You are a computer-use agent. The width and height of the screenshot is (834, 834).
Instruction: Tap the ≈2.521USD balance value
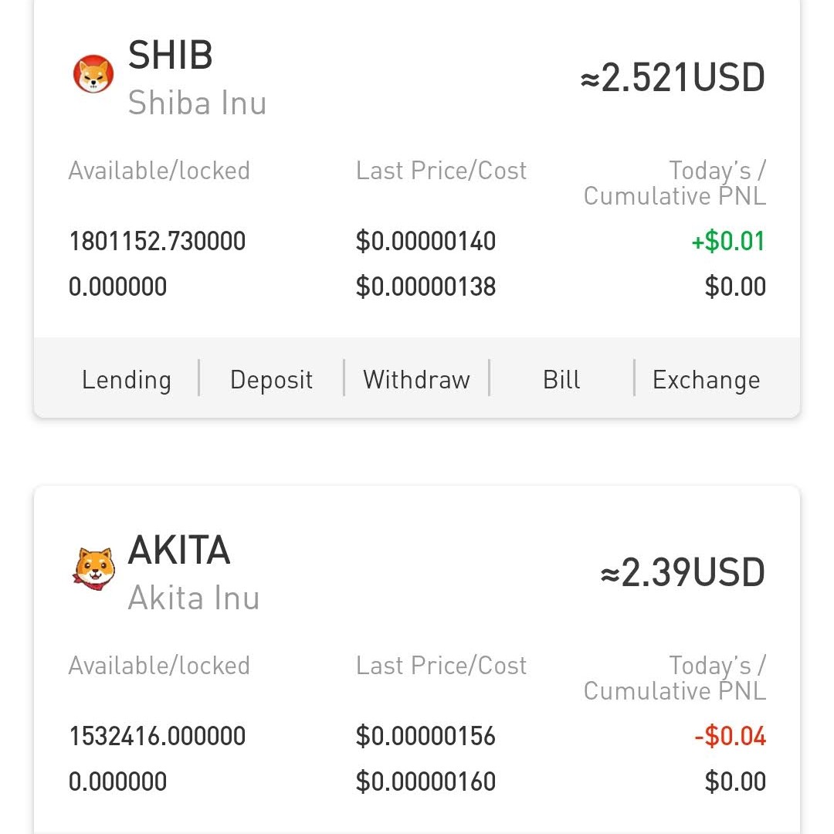point(673,79)
